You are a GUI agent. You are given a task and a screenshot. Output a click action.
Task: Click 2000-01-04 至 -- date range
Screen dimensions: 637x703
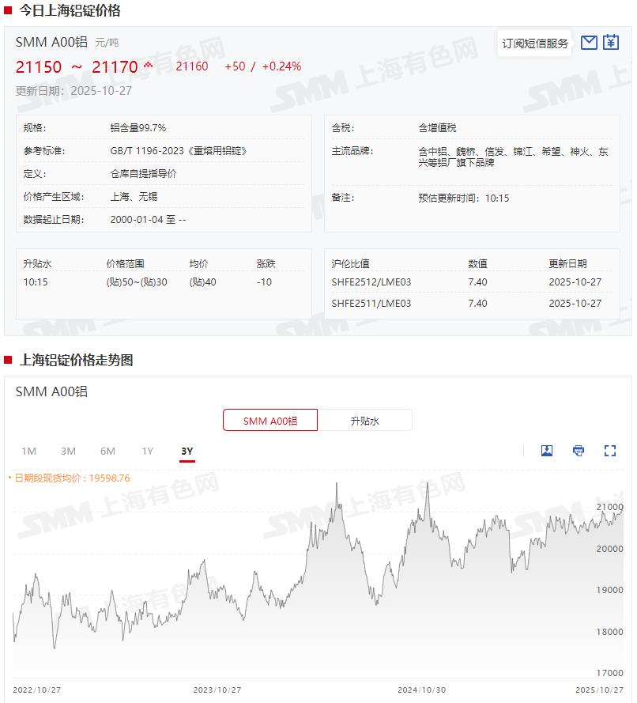tap(148, 219)
